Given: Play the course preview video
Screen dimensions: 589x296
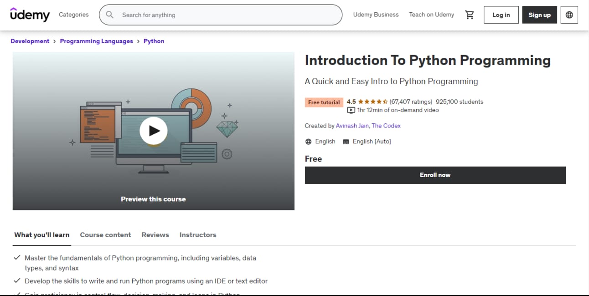Looking at the screenshot, I should click(x=153, y=131).
